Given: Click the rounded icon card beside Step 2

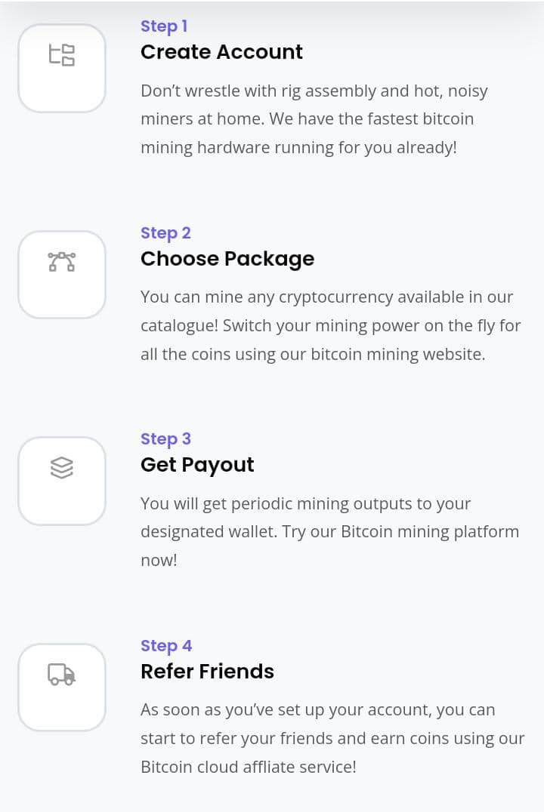Looking at the screenshot, I should 62,275.
